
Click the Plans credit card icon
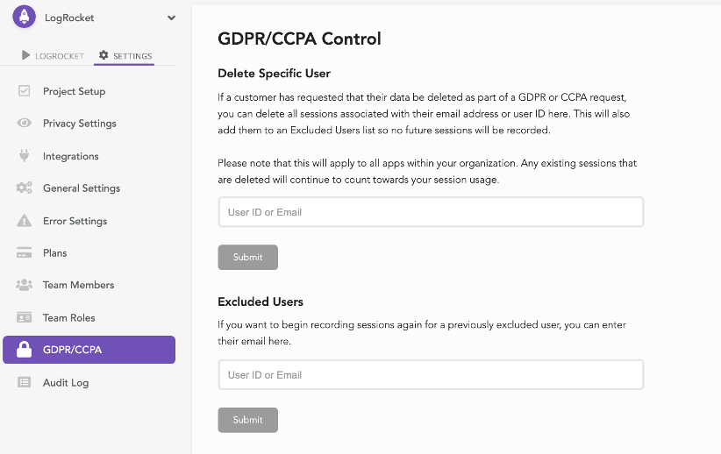point(25,253)
